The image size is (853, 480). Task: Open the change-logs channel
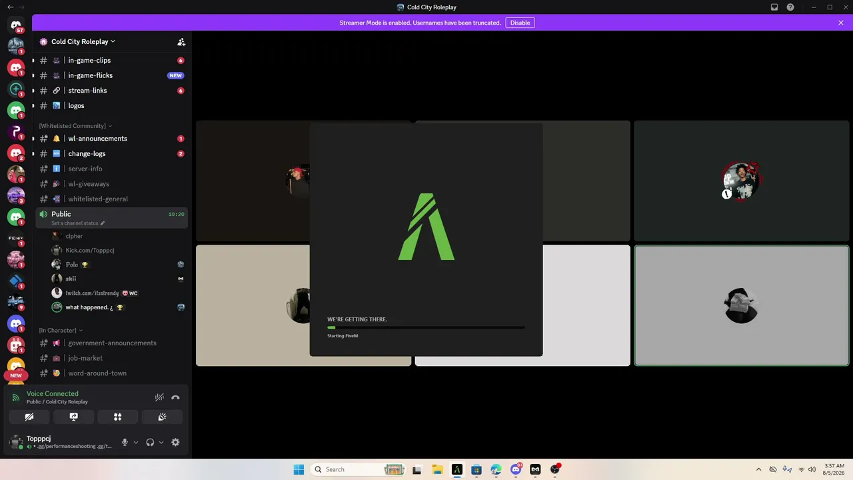click(x=111, y=153)
